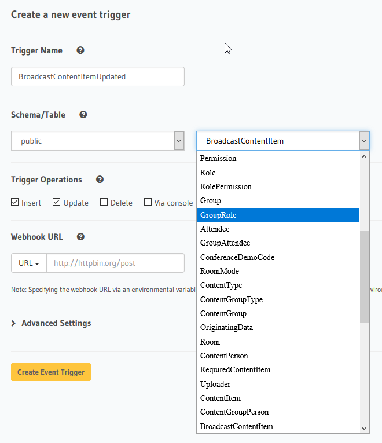Pick Attendee table option

pyautogui.click(x=278, y=229)
